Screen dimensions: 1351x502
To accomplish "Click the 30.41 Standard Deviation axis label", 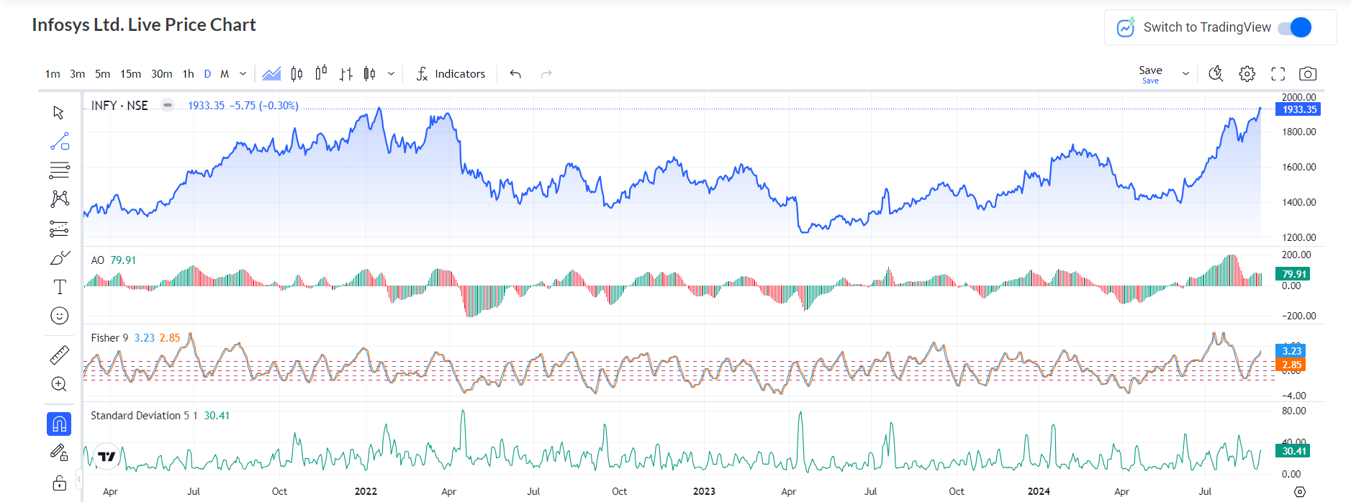I will [1293, 451].
